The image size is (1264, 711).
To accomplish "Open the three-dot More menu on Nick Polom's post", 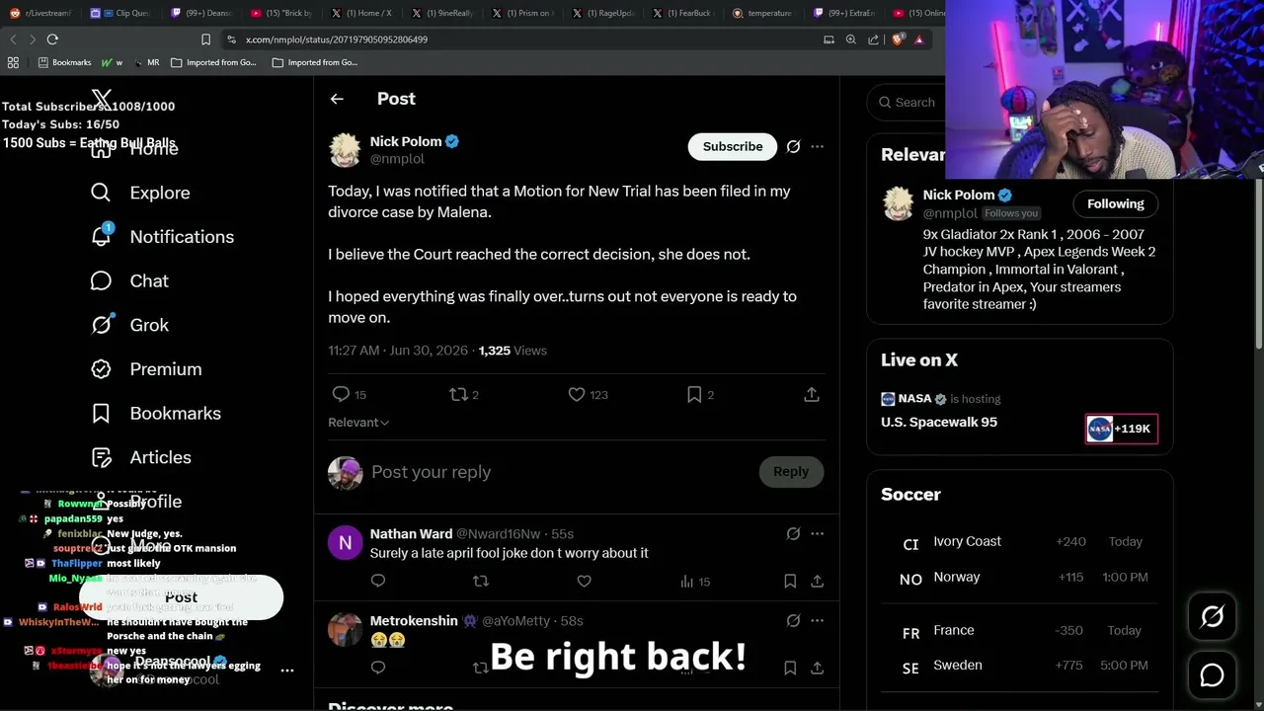I will [817, 146].
